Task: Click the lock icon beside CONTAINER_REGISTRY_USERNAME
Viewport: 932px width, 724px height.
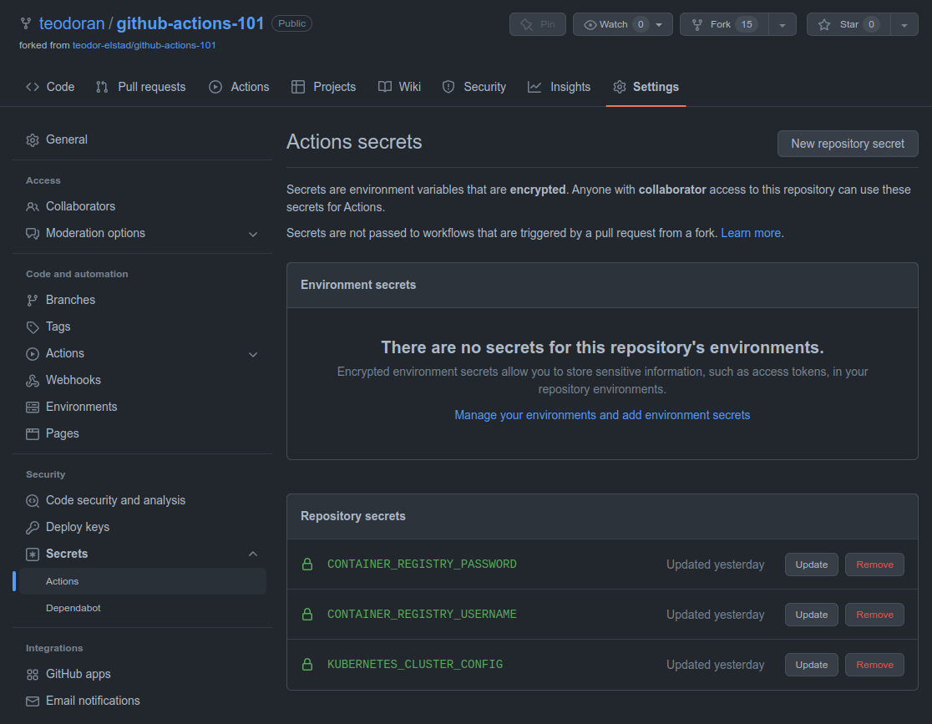Action: point(307,614)
